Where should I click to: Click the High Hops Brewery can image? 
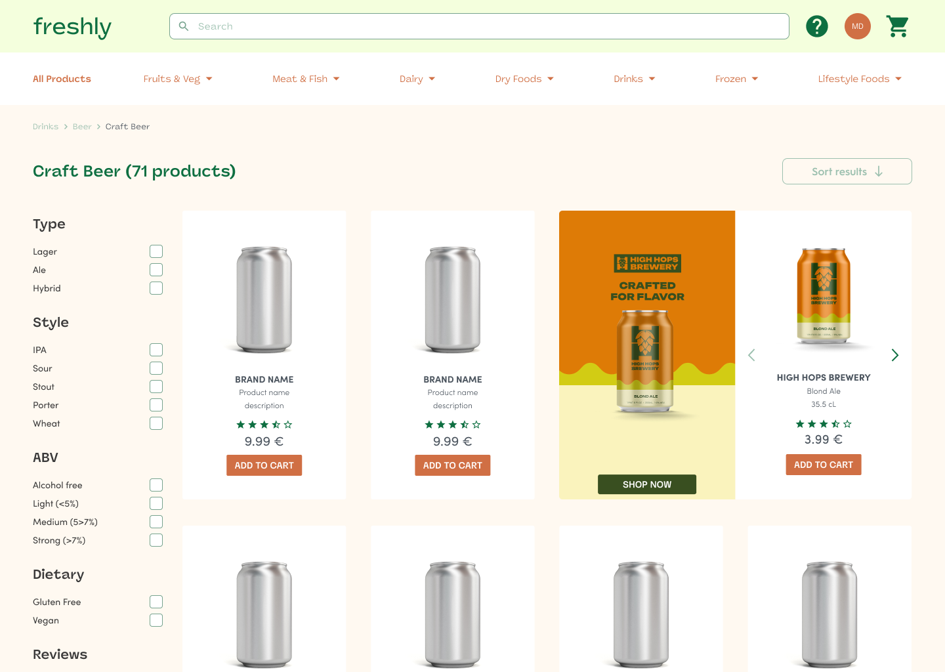824,296
